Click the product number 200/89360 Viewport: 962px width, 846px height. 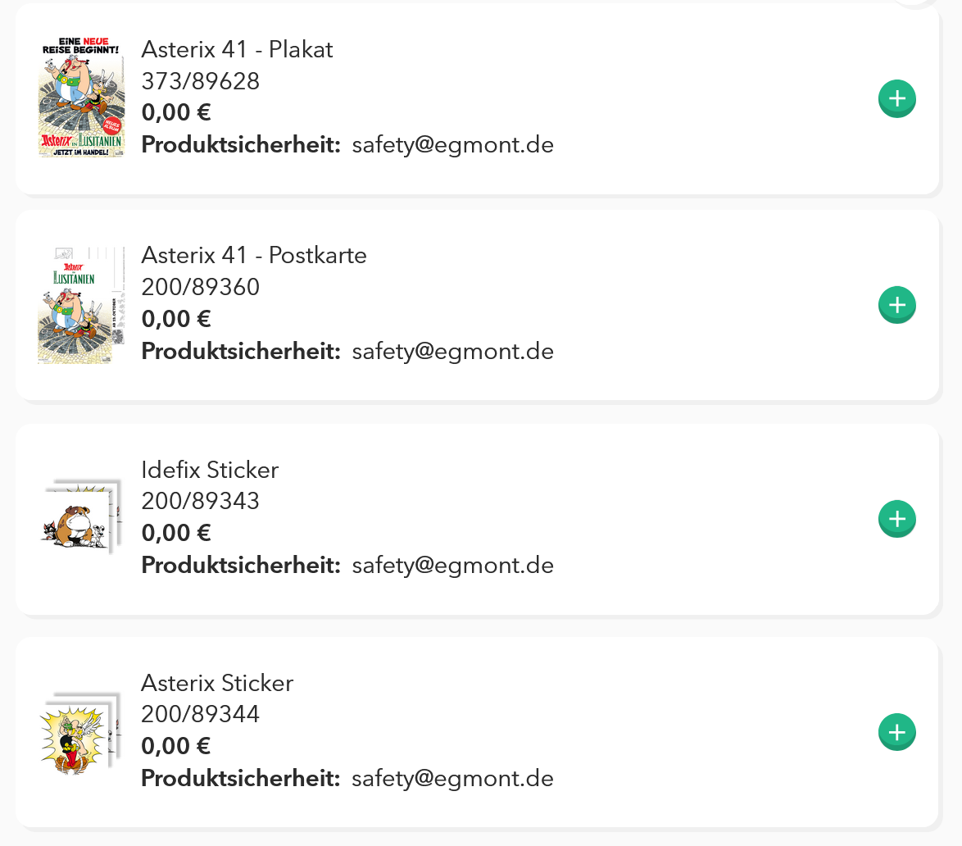pyautogui.click(x=201, y=287)
